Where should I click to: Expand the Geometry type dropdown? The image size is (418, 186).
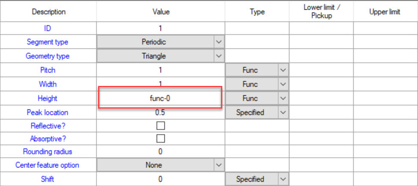(219, 56)
